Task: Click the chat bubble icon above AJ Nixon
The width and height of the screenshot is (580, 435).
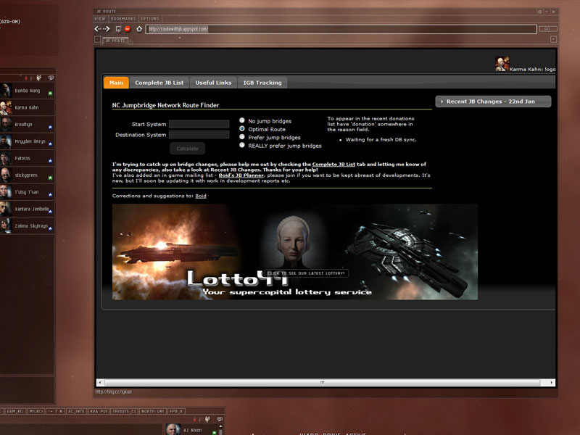Action: coord(220,419)
